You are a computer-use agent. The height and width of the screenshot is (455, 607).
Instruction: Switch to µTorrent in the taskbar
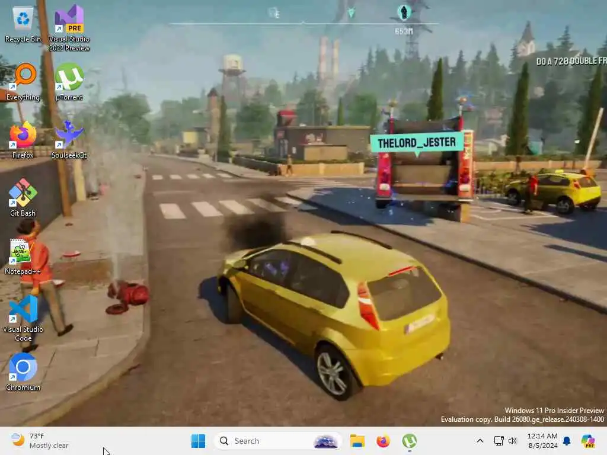[x=409, y=441]
